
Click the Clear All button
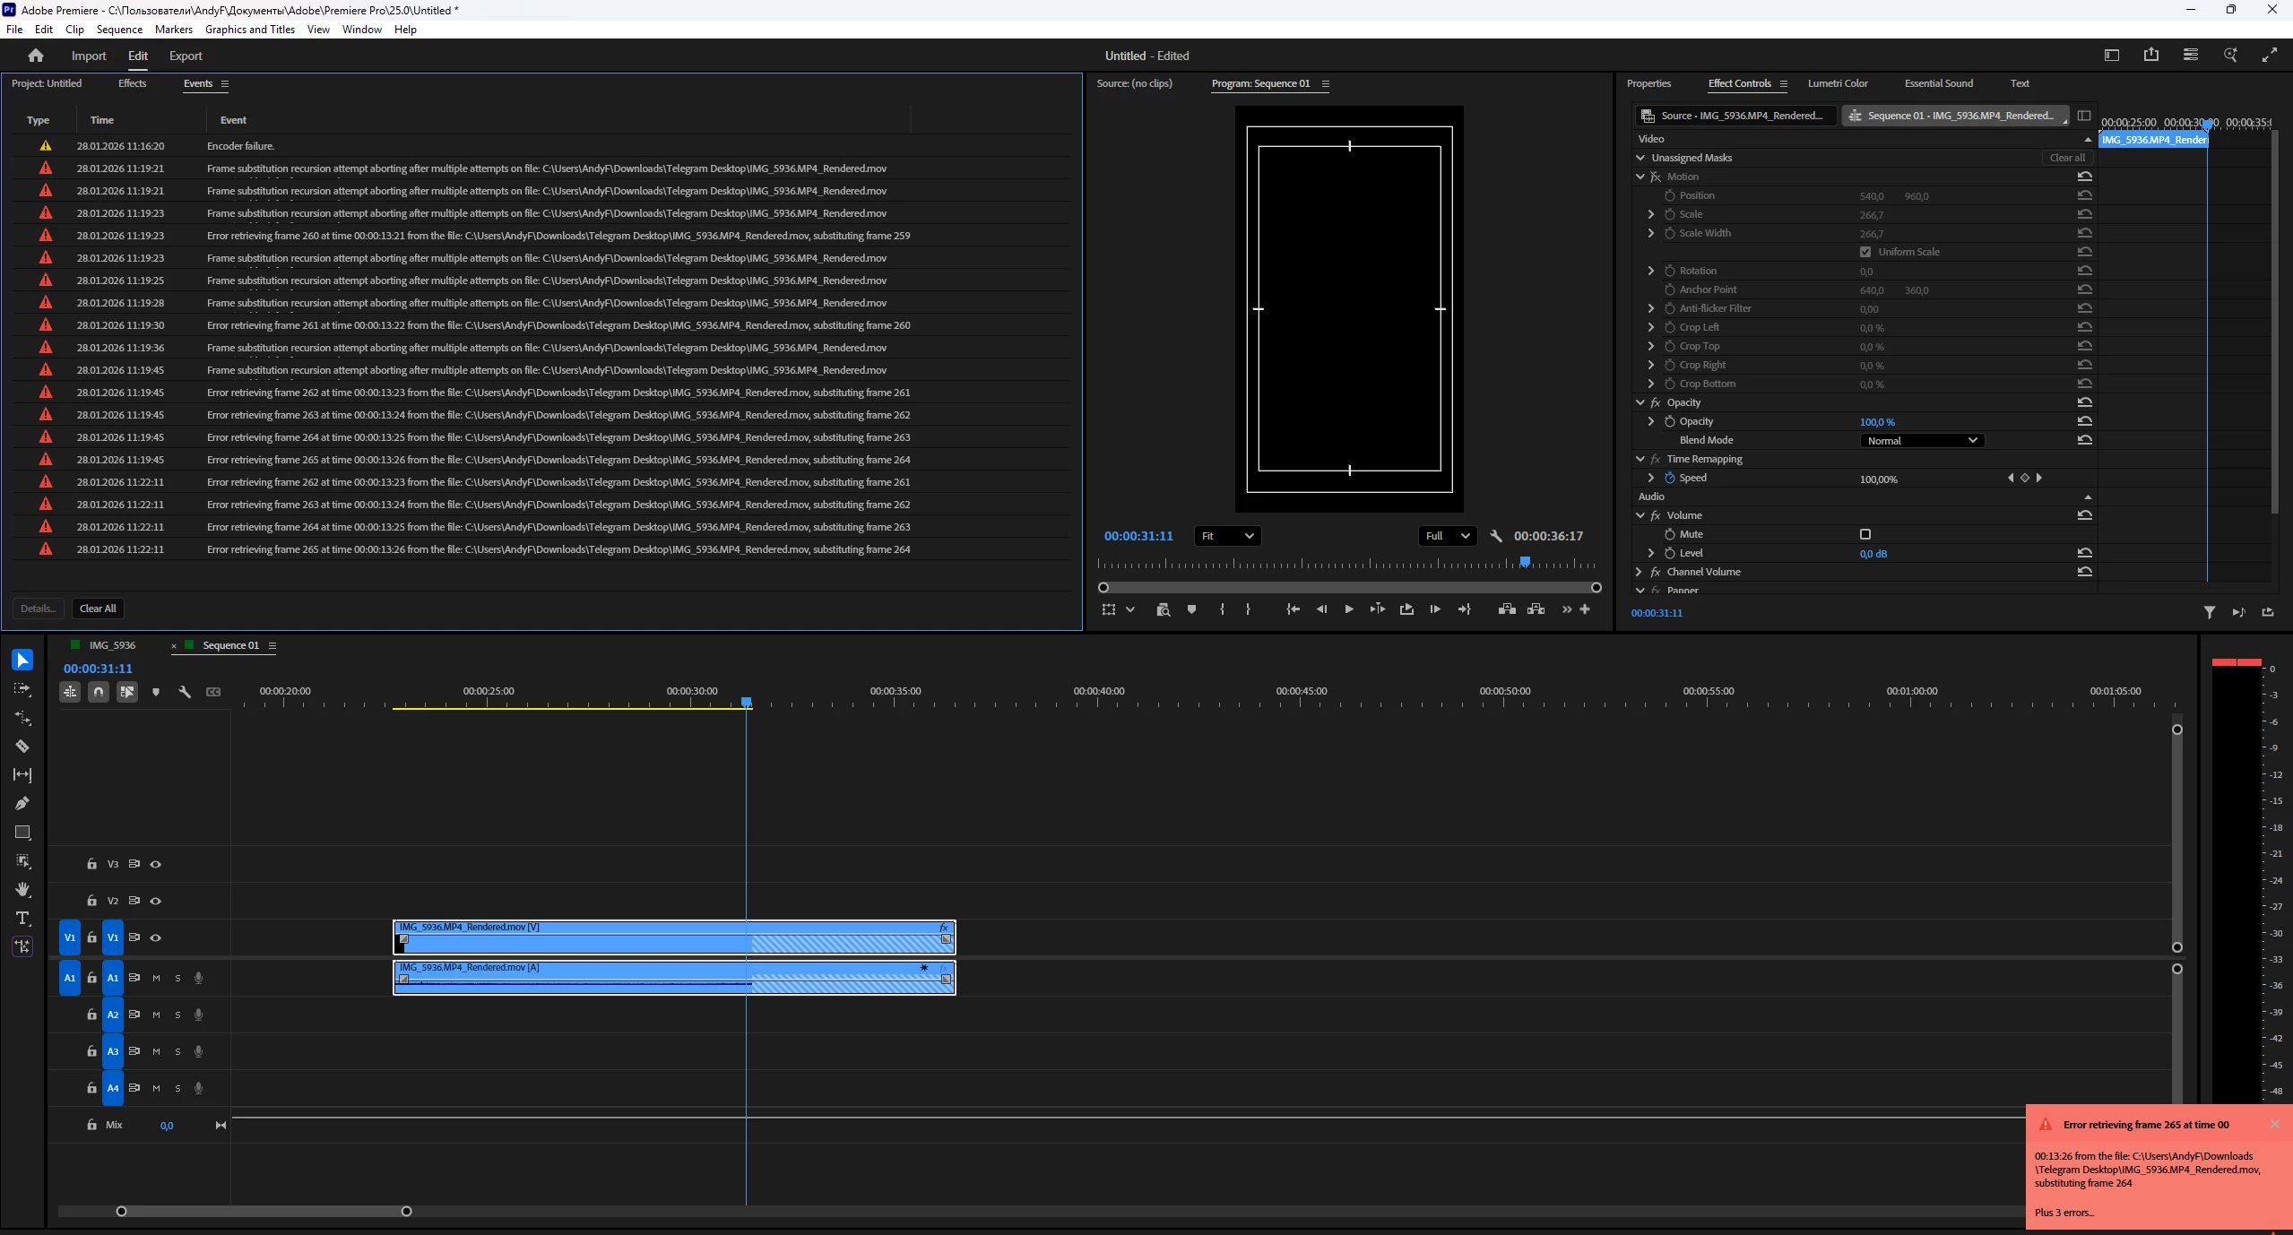coord(98,609)
